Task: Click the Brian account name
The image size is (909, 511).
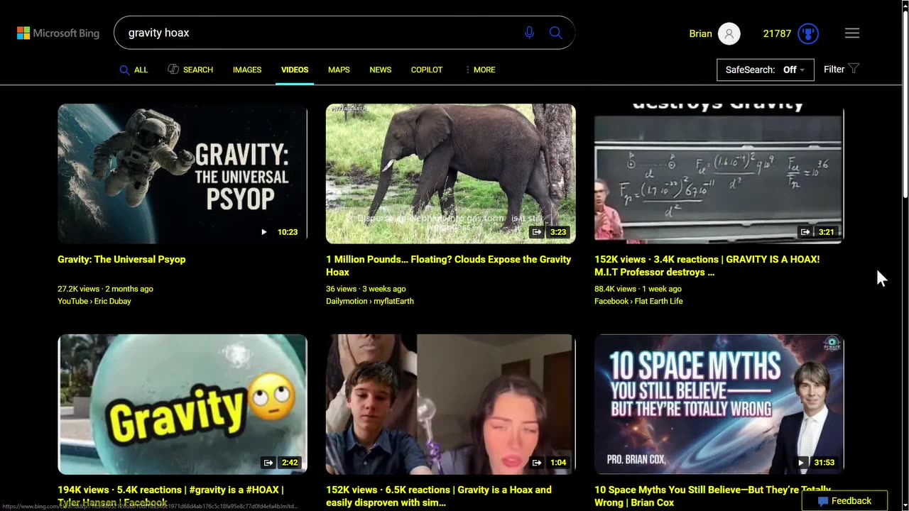Action: point(700,33)
